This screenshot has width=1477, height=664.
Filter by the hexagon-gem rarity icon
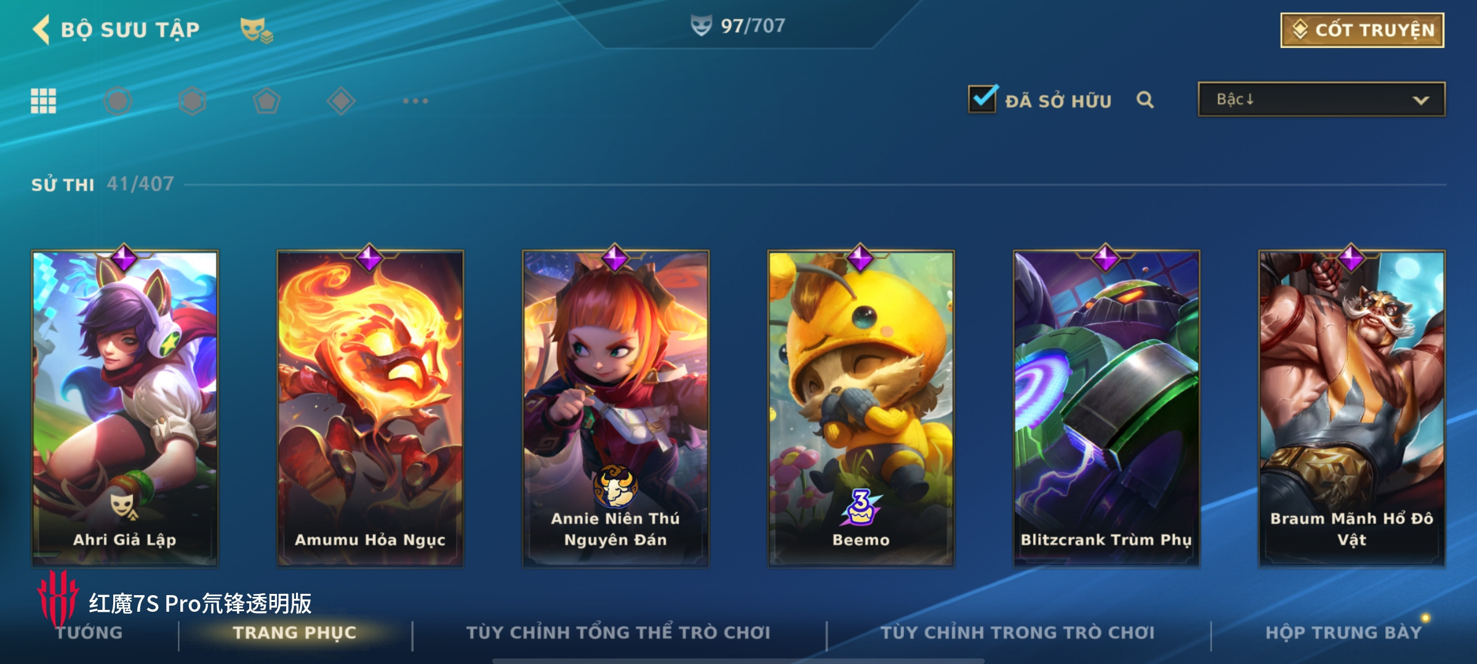pos(192,101)
